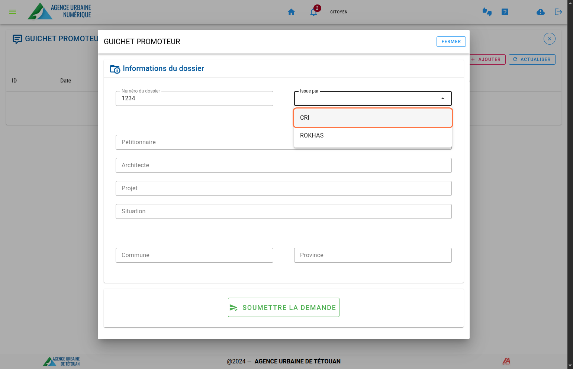
Task: Open the hamburger navigation menu
Action: click(x=13, y=12)
